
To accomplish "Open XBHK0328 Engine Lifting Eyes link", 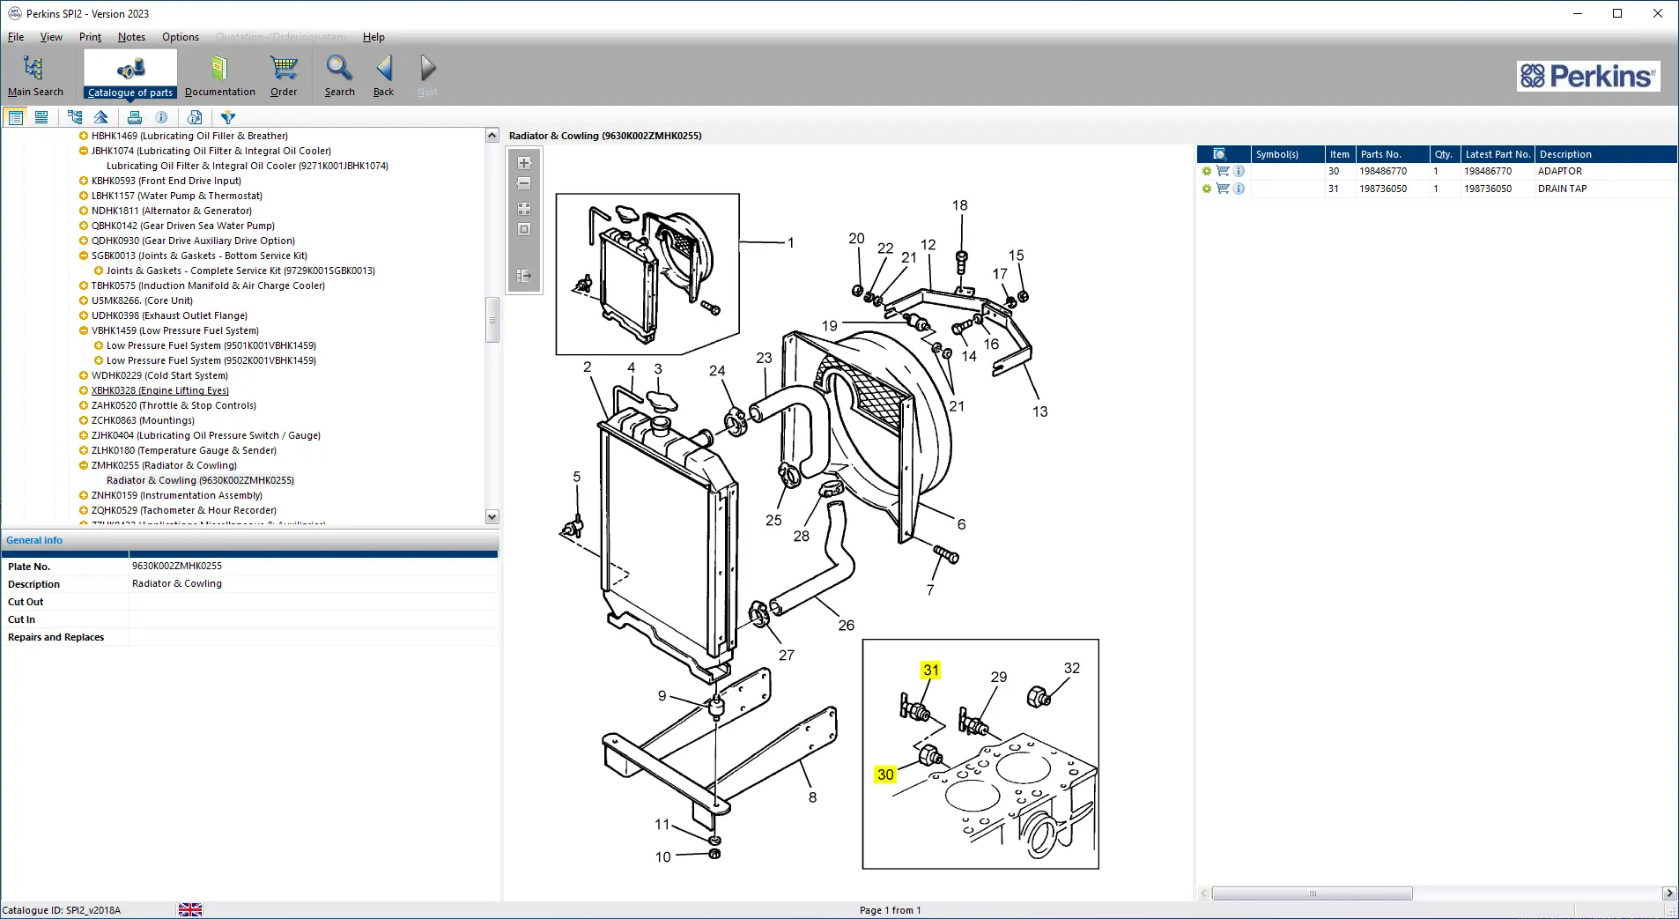I will pos(160,390).
